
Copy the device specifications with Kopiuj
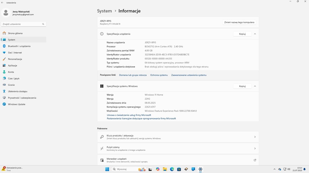pos(242,34)
